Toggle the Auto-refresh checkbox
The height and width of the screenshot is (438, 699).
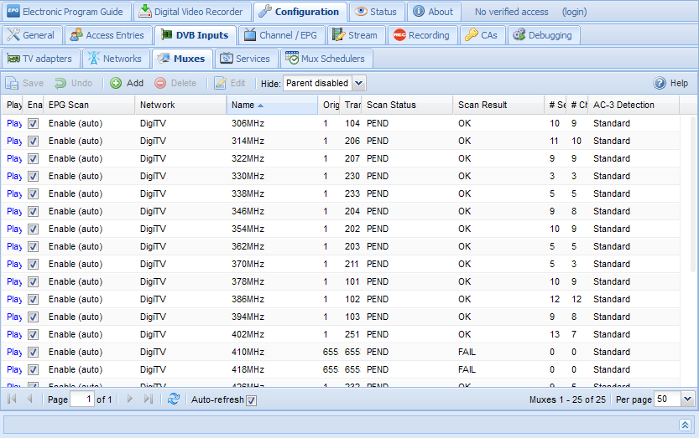252,400
